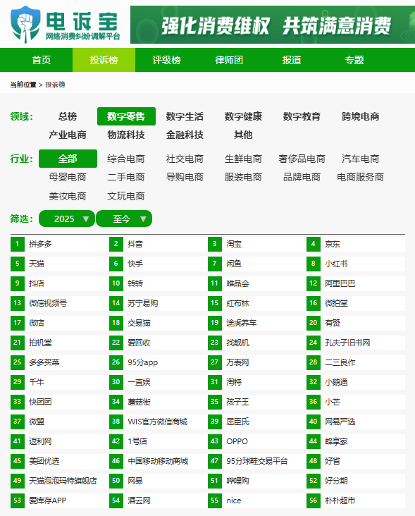Select the 数字生活 domain filter

185,116
